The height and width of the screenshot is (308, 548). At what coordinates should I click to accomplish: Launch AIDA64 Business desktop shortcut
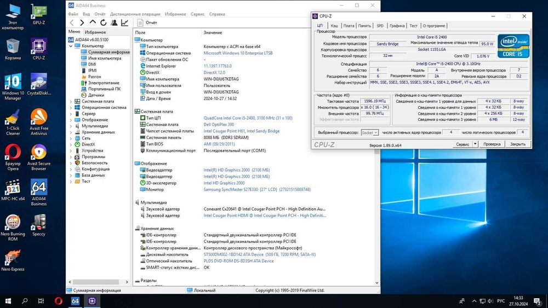tap(39, 193)
